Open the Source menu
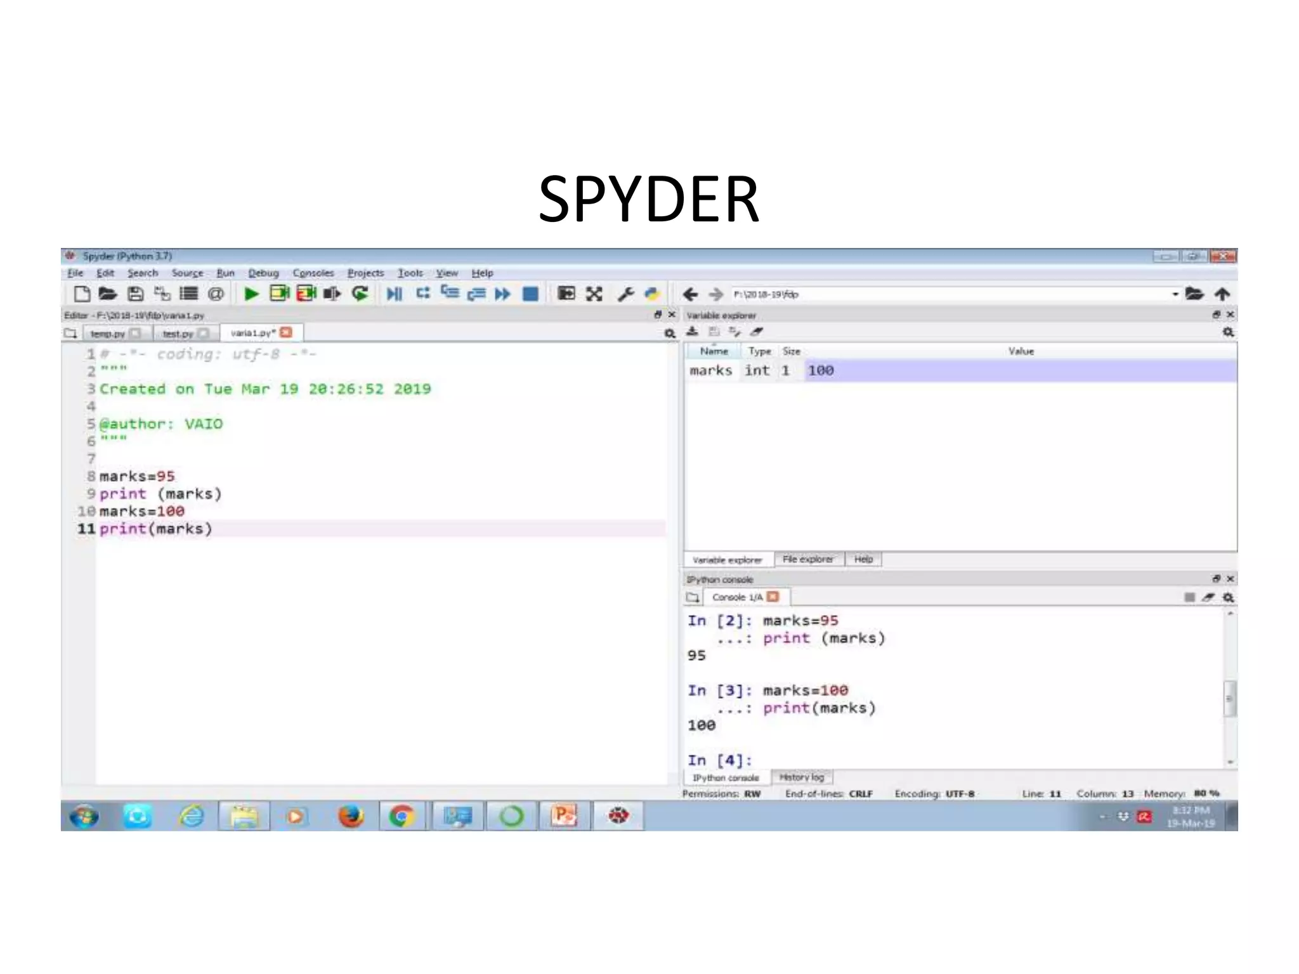 pyautogui.click(x=187, y=273)
